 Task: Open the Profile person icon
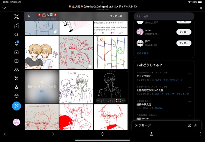(17, 87)
